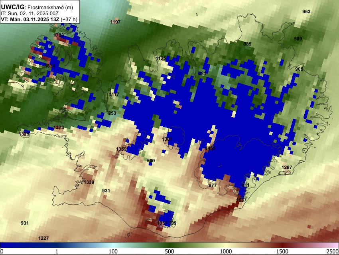
Task: Click the map value 1227
Action: coord(43,238)
